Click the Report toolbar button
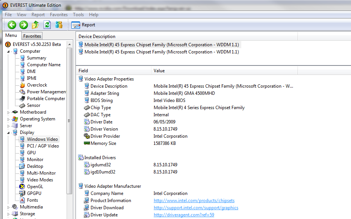The width and height of the screenshot is (351, 219). pos(83,25)
